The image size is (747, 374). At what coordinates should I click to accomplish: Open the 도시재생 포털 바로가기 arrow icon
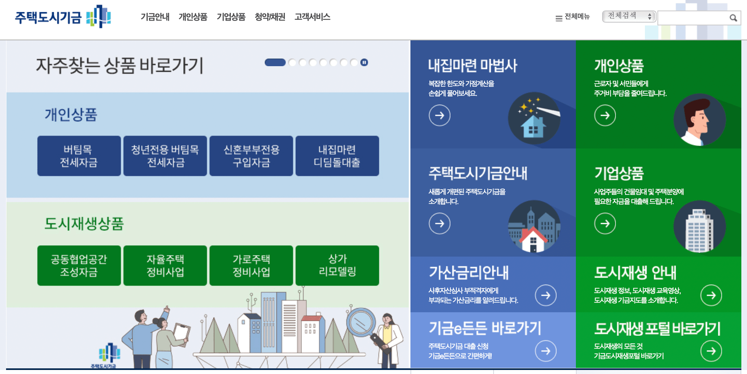pos(711,351)
